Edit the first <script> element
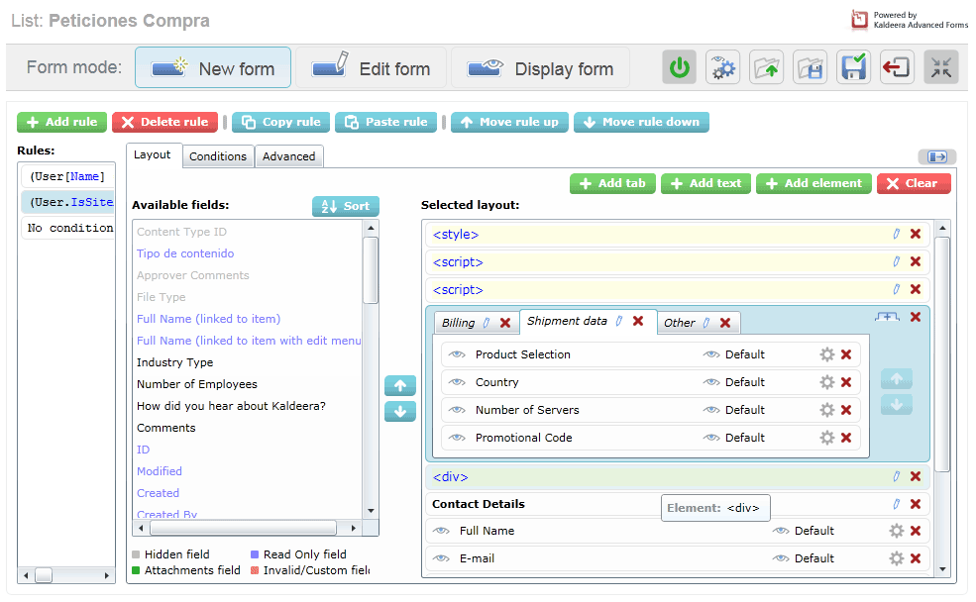The image size is (976, 602). [897, 261]
